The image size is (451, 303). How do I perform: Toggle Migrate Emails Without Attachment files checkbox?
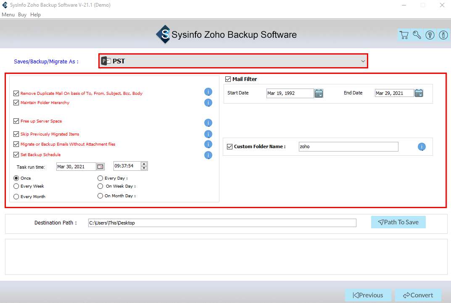tap(16, 144)
